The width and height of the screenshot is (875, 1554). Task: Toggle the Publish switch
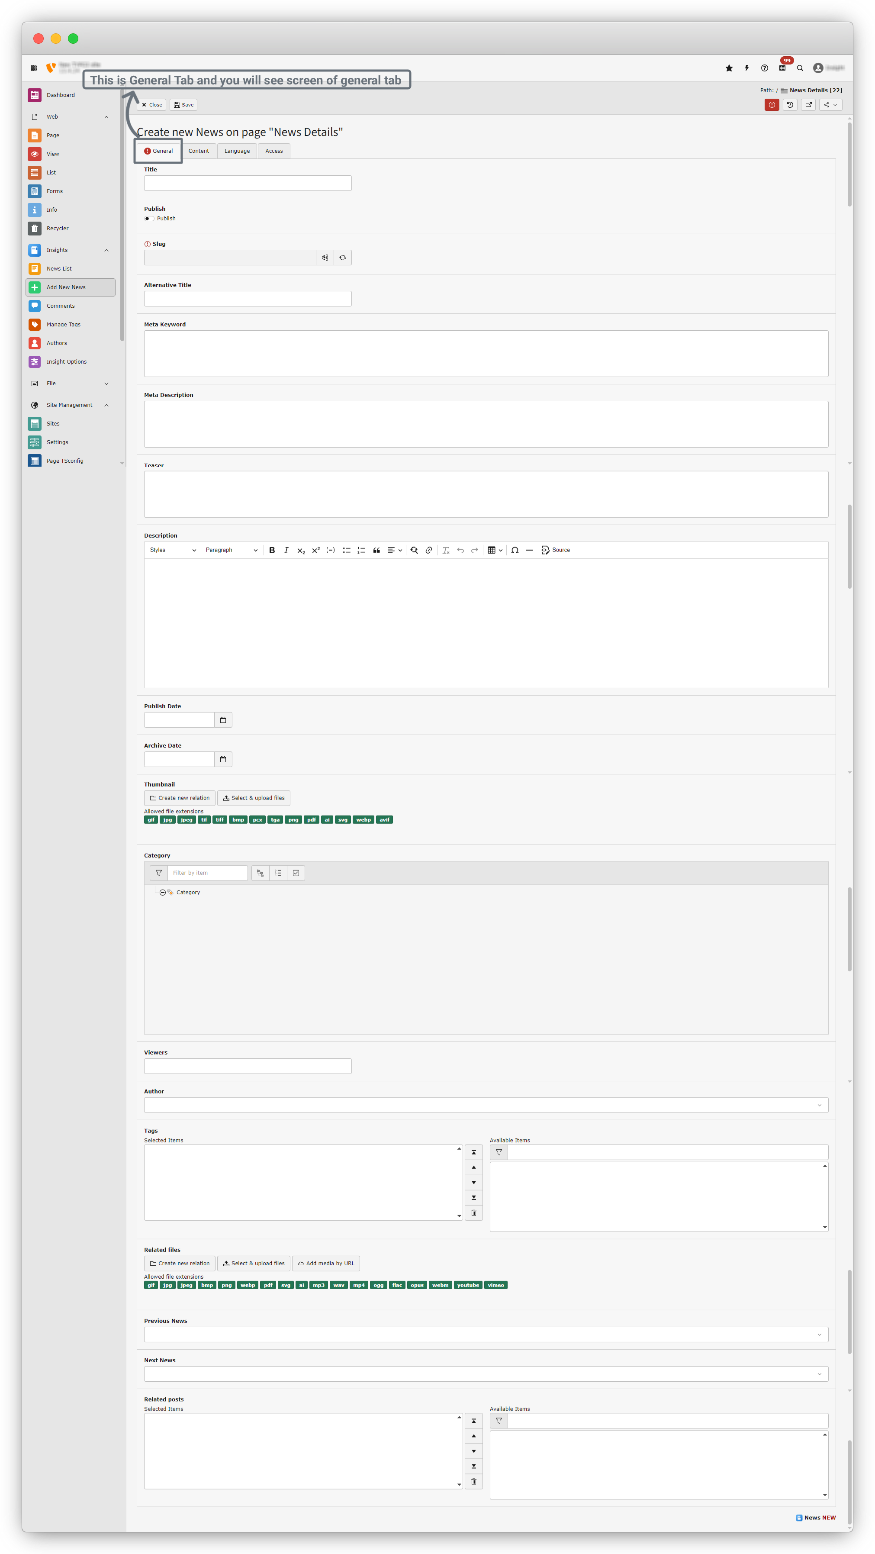(148, 218)
